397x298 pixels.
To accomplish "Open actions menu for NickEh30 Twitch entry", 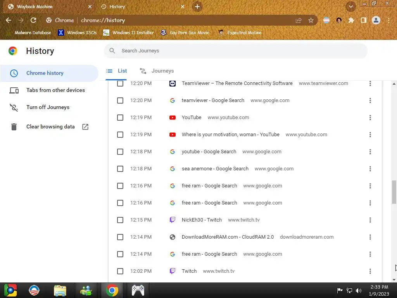I will (x=370, y=220).
